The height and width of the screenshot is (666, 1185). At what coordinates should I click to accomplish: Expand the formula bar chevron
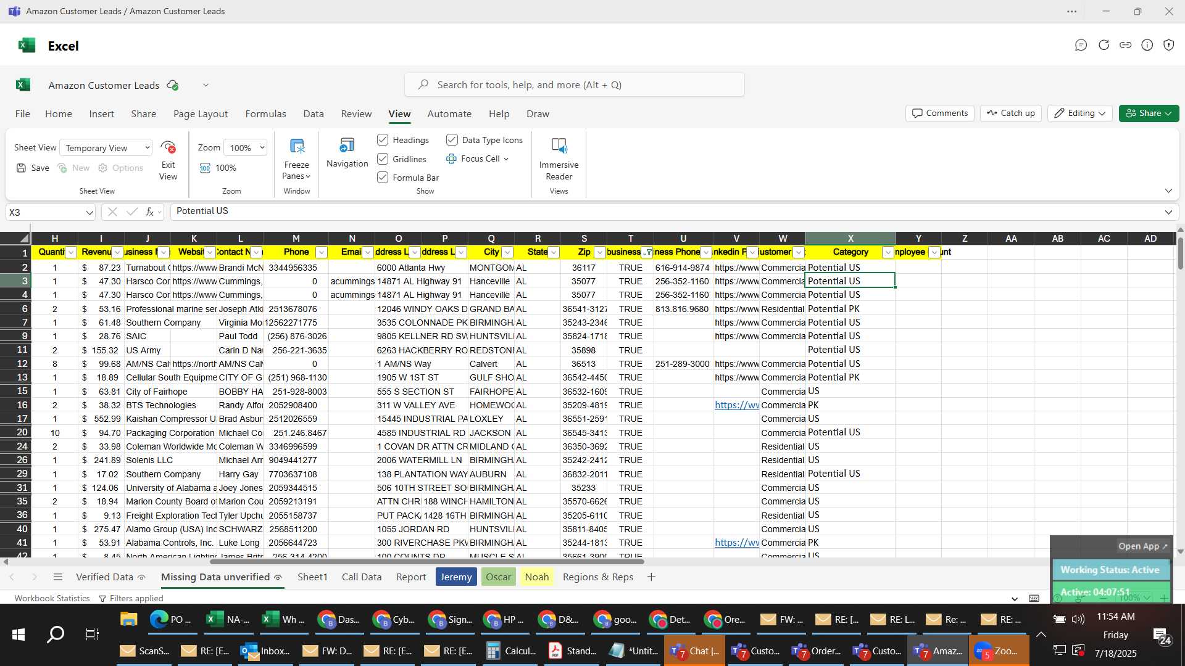click(1168, 212)
